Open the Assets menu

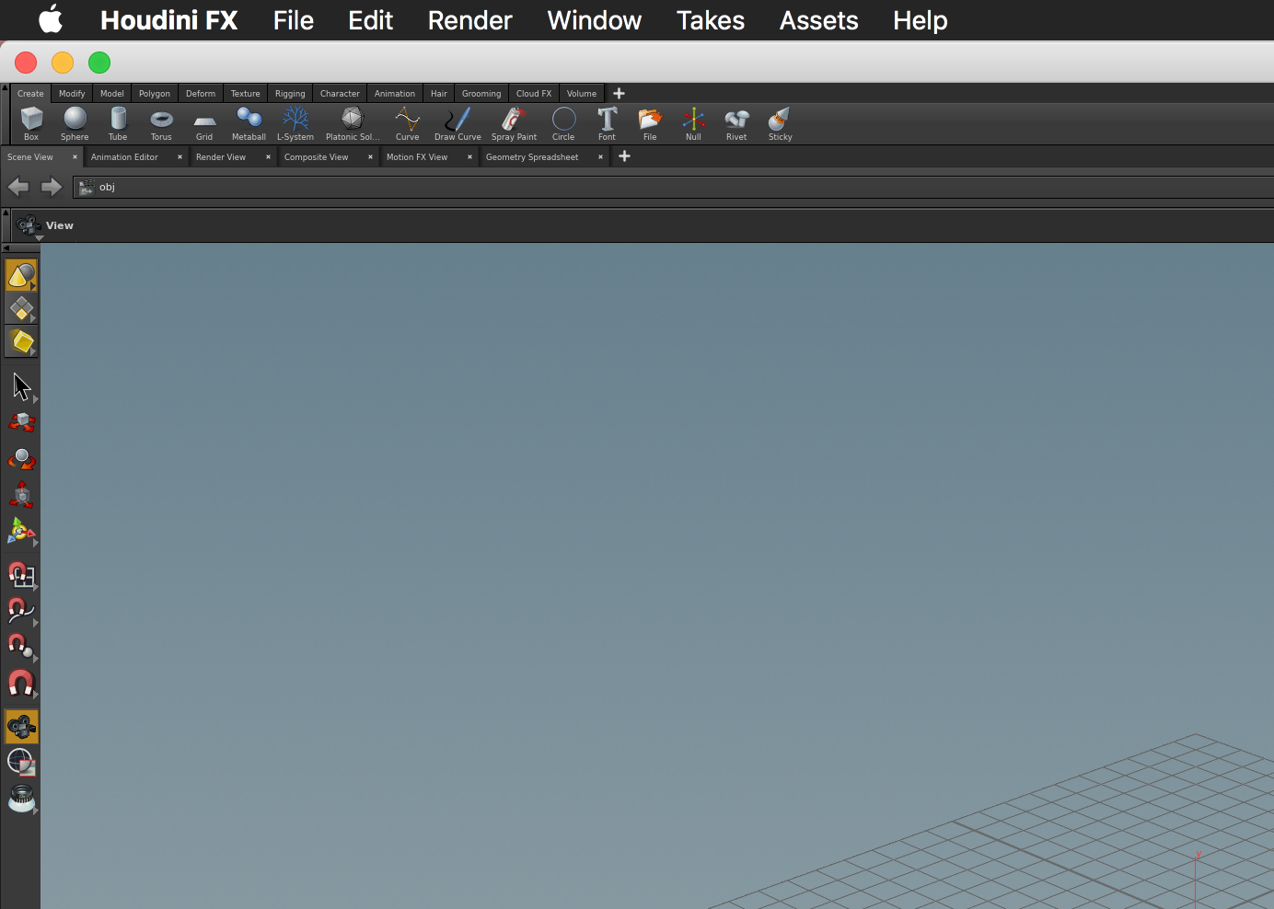click(819, 20)
